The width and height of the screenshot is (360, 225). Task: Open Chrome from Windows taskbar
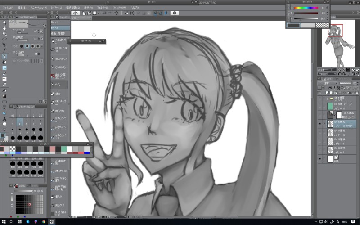44,222
